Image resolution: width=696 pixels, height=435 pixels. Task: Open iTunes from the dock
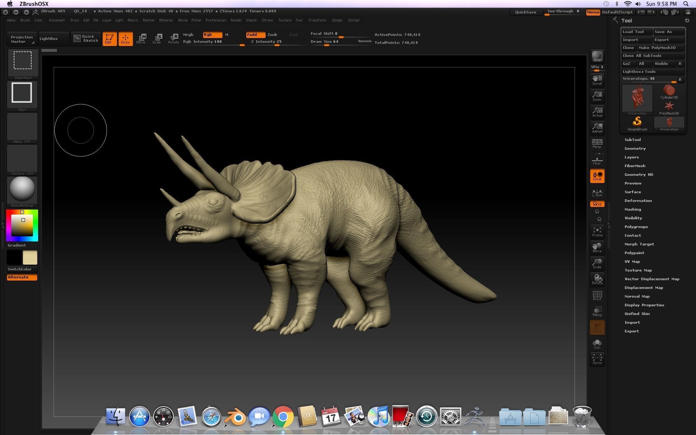click(x=378, y=417)
